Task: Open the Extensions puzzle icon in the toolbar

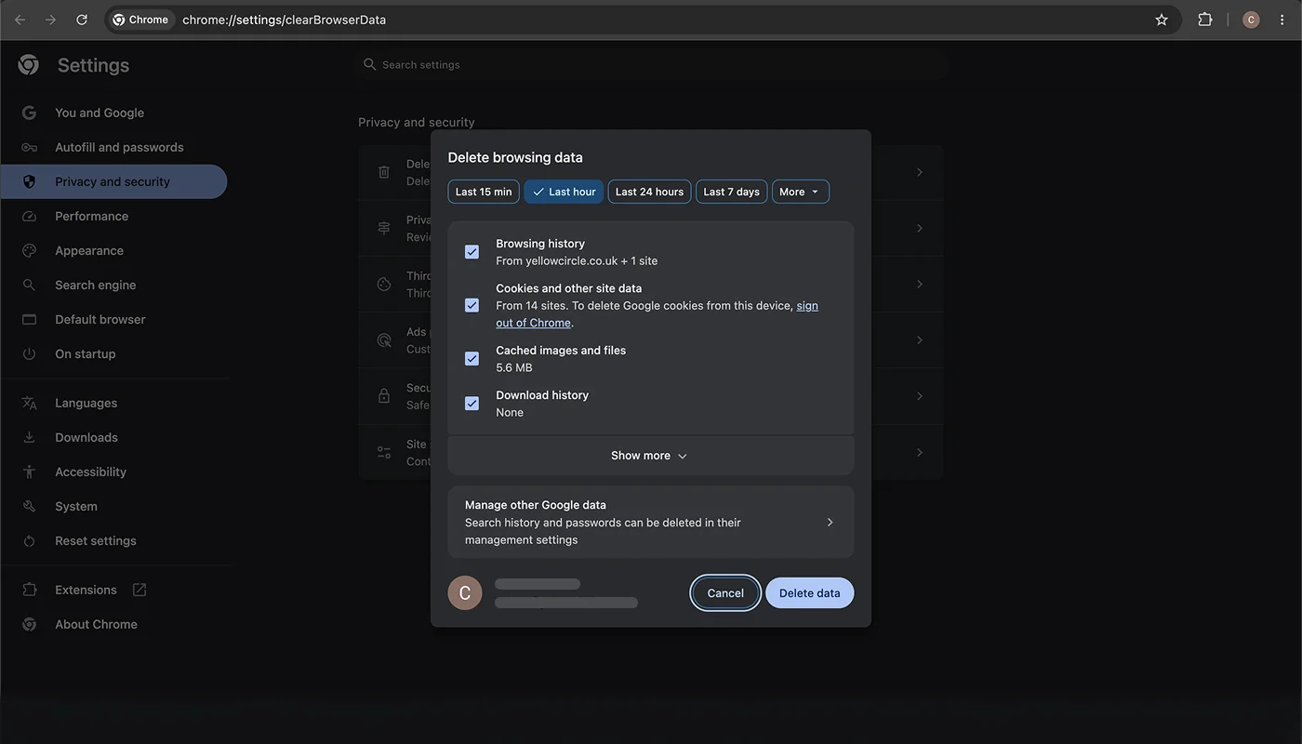Action: [1205, 20]
